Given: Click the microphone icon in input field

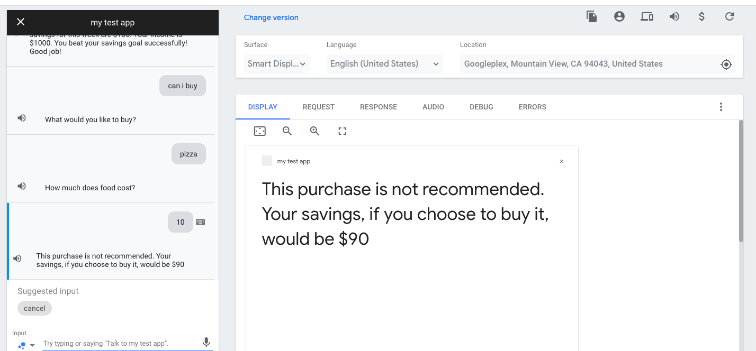Looking at the screenshot, I should (206, 343).
